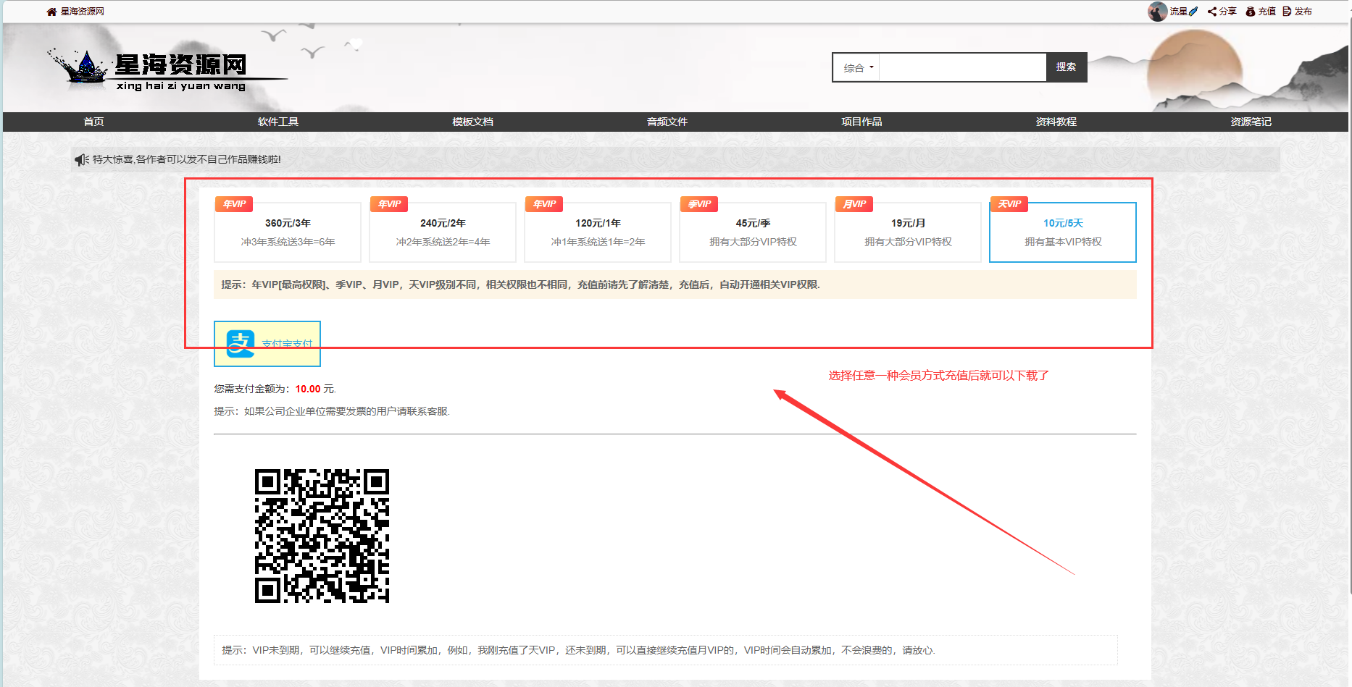1352x687 pixels.
Task: Click the 星海资源网 site logo
Action: click(x=167, y=70)
